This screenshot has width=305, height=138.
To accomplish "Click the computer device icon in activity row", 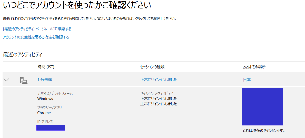I will [x=24, y=80].
